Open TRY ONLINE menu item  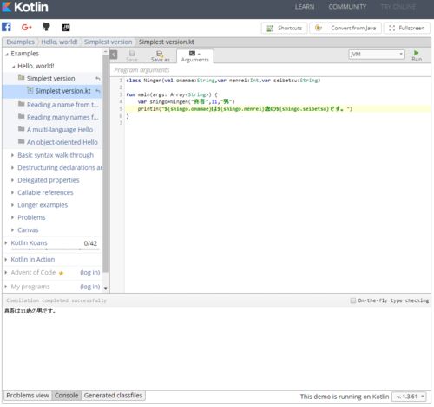pos(398,7)
